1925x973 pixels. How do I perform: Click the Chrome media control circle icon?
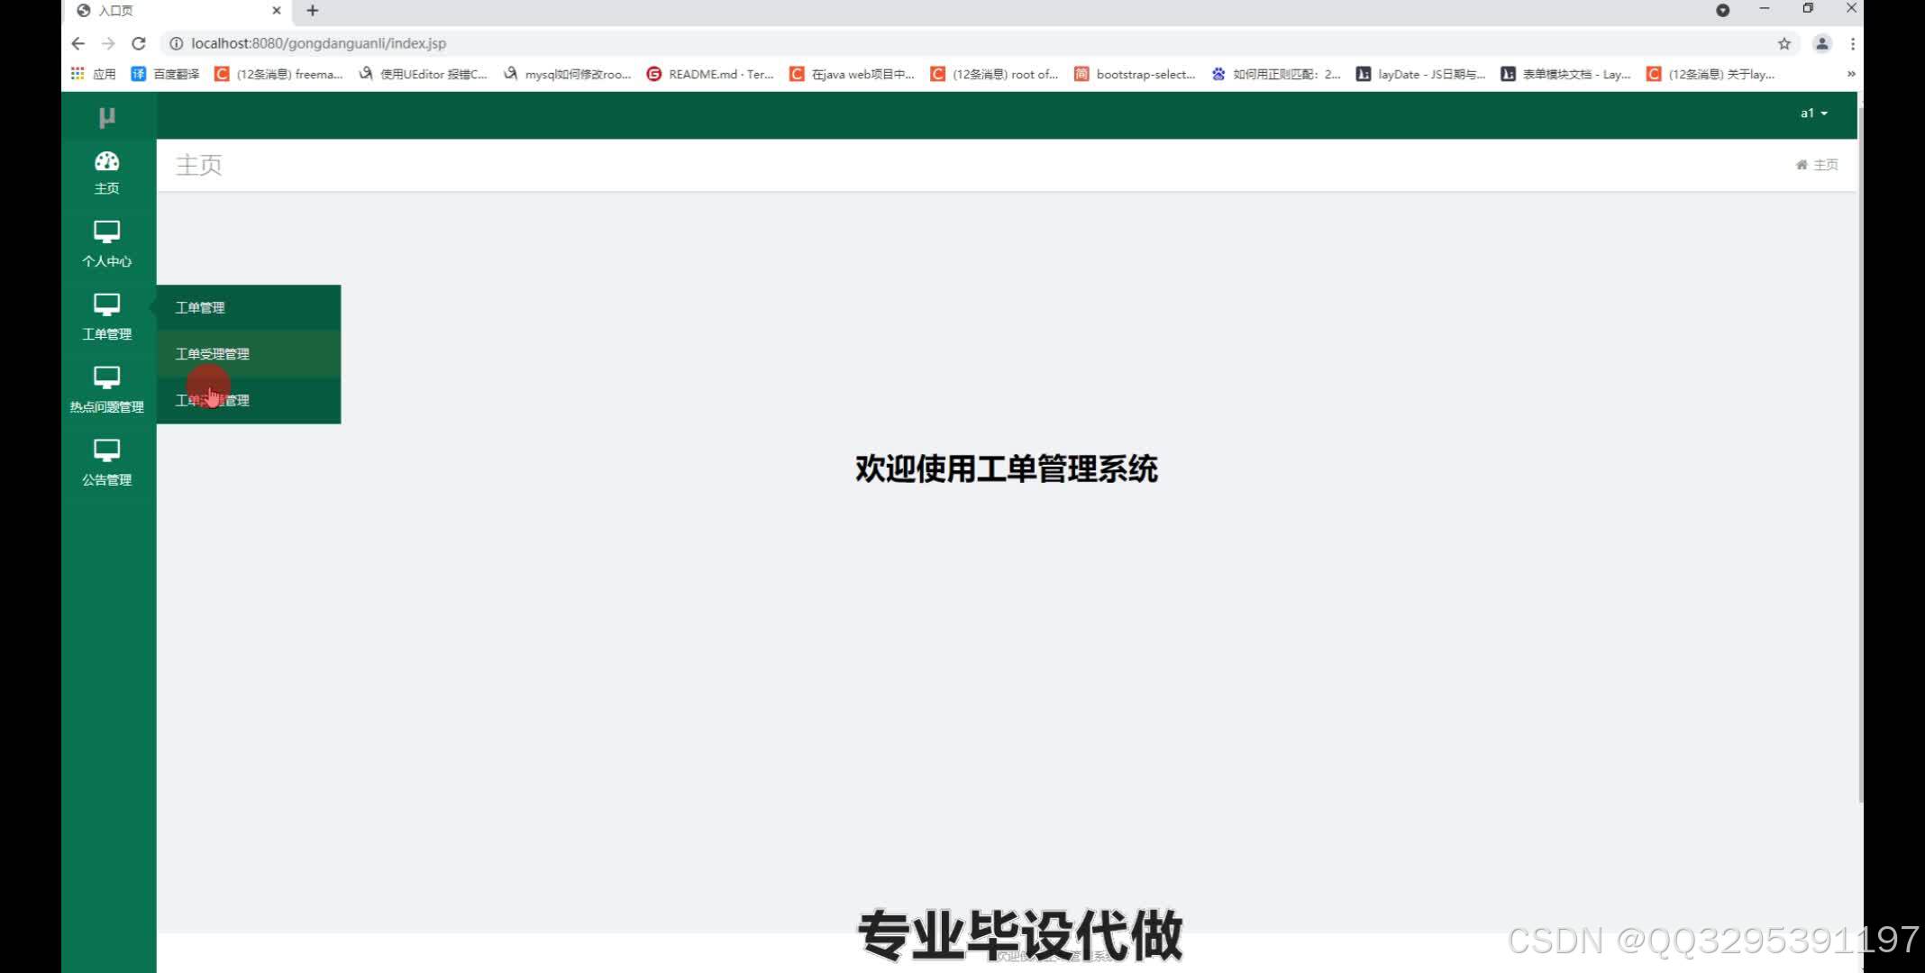click(x=1722, y=10)
